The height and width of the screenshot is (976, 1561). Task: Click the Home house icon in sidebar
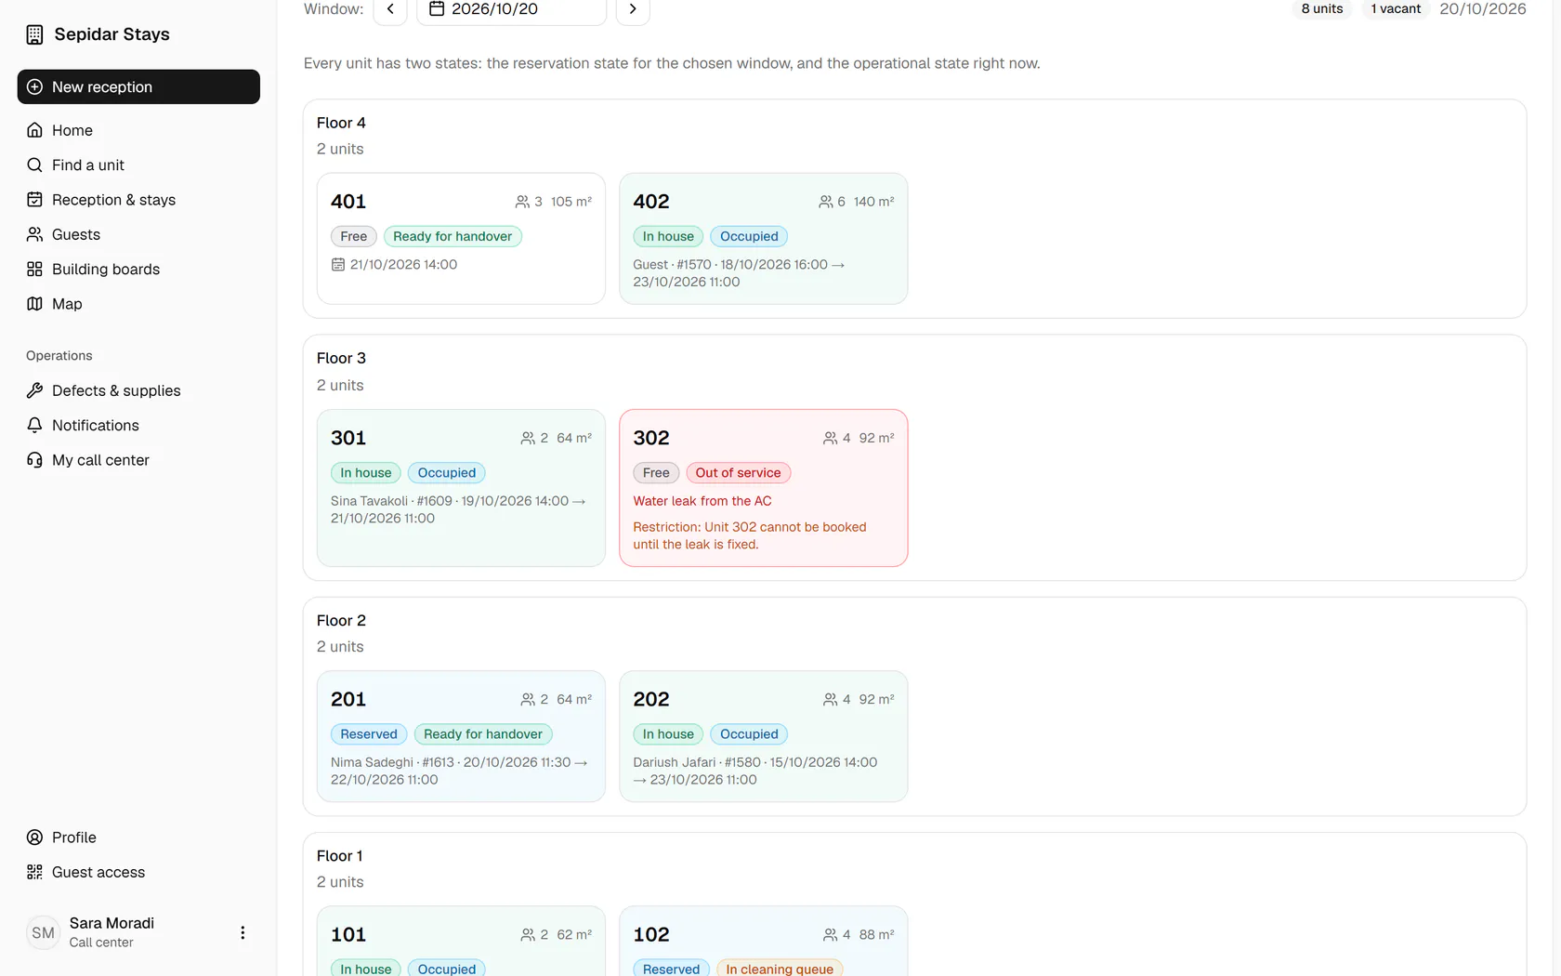(x=34, y=130)
